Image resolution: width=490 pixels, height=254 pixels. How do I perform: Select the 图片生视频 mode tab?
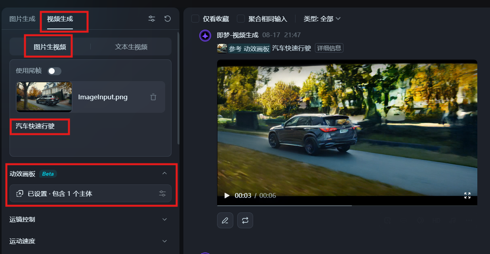coord(50,47)
